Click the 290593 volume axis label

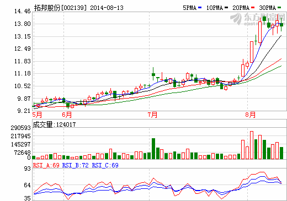(20, 128)
